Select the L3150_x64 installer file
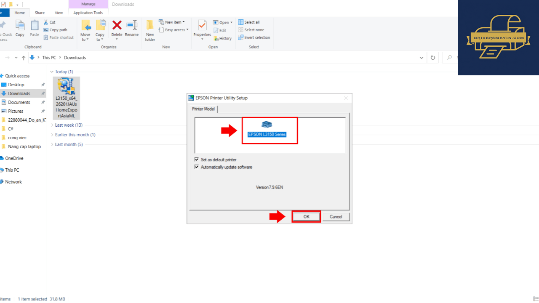 point(67,98)
